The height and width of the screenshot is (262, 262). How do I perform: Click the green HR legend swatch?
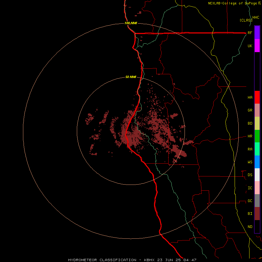(x=257, y=136)
